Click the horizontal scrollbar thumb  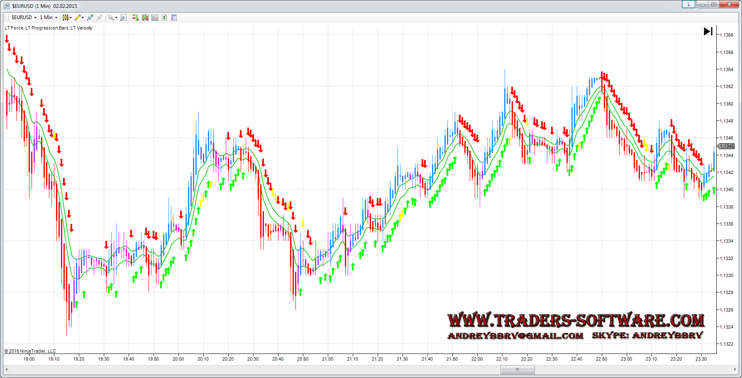tap(517, 369)
